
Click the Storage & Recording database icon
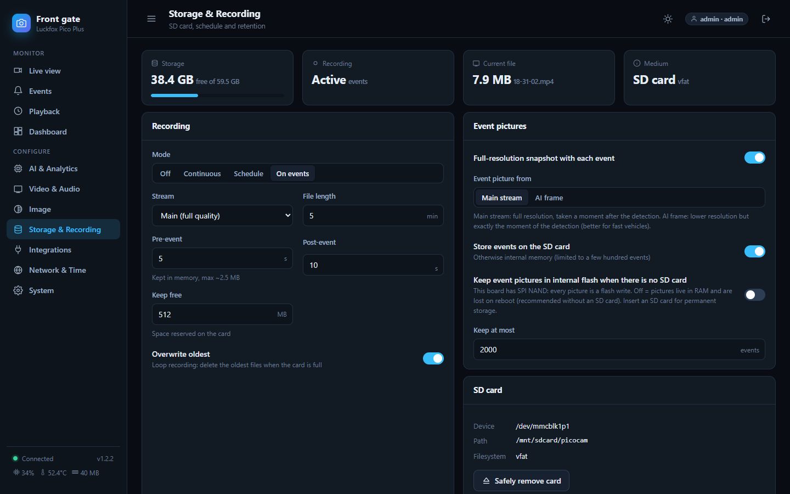(18, 229)
